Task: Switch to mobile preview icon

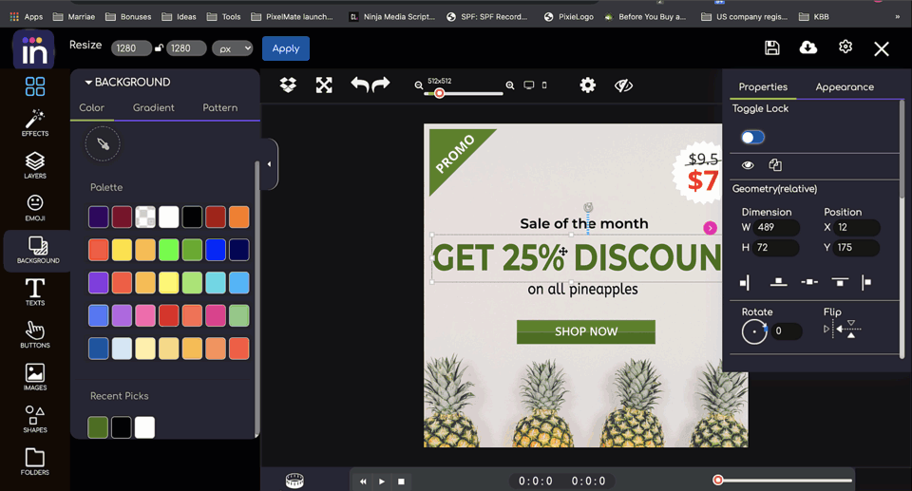Action: pos(544,85)
